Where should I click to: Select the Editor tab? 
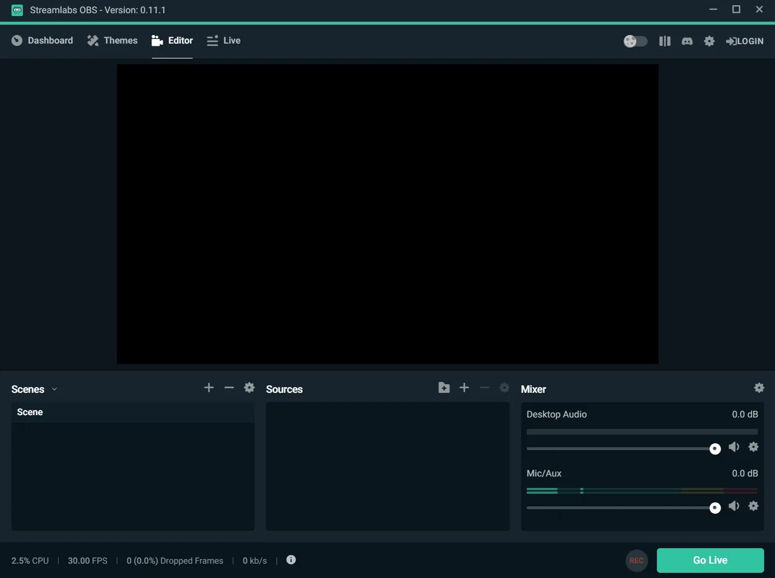[172, 41]
